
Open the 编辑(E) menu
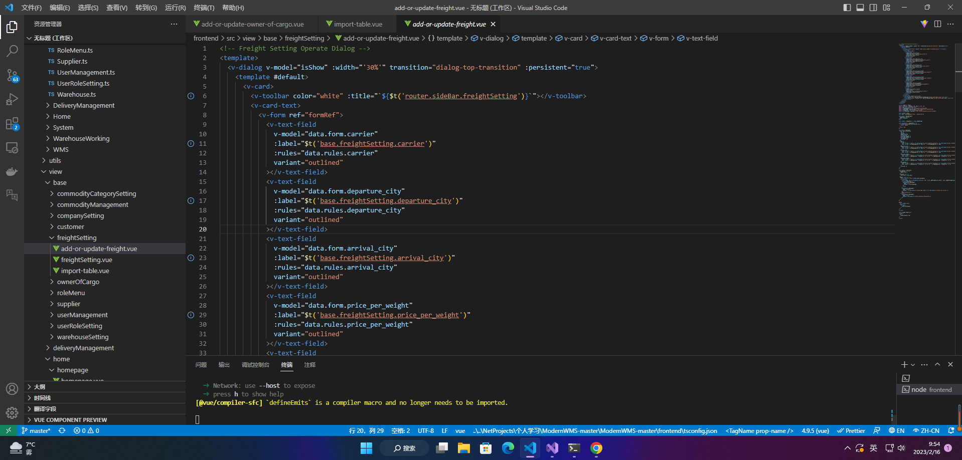point(60,8)
